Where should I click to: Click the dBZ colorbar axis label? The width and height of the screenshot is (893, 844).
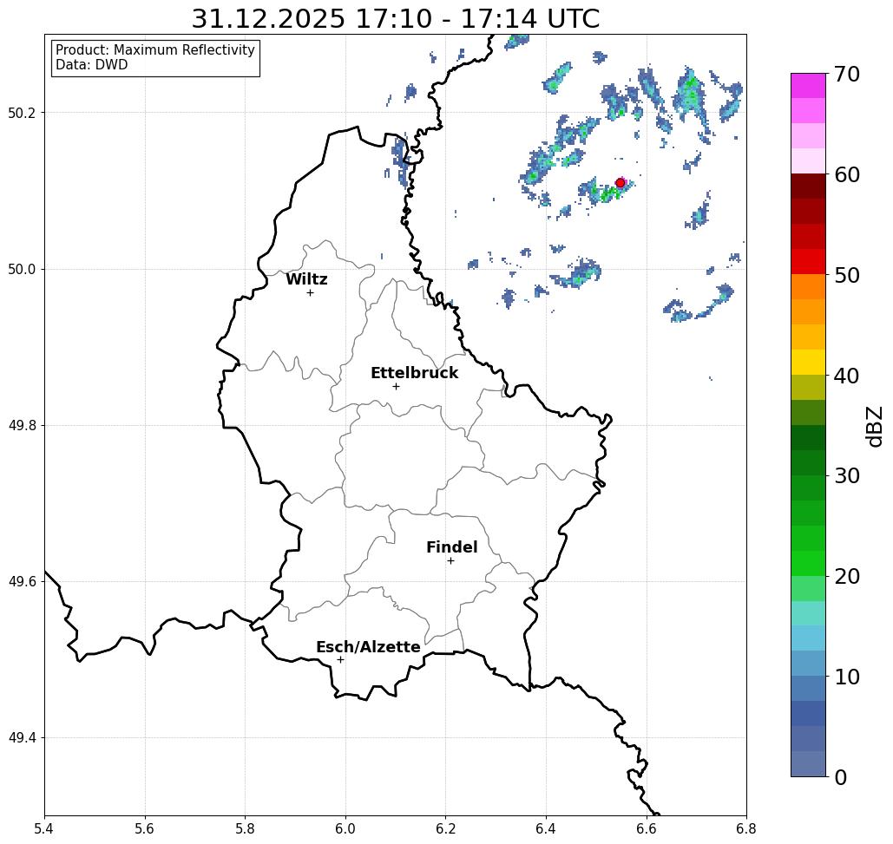pyautogui.click(x=874, y=426)
